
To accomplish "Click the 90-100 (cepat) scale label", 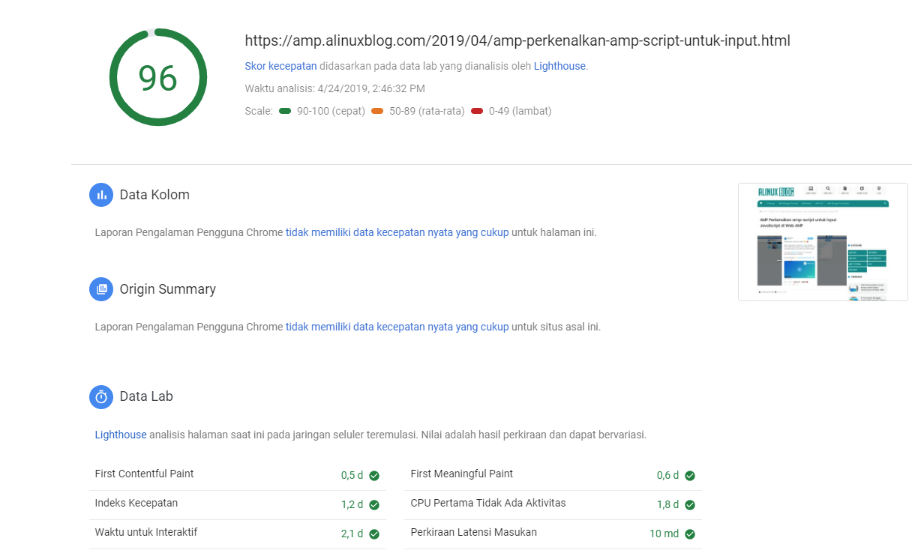I will point(331,111).
